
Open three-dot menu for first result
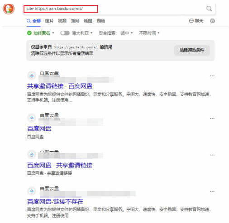[x=212, y=76]
